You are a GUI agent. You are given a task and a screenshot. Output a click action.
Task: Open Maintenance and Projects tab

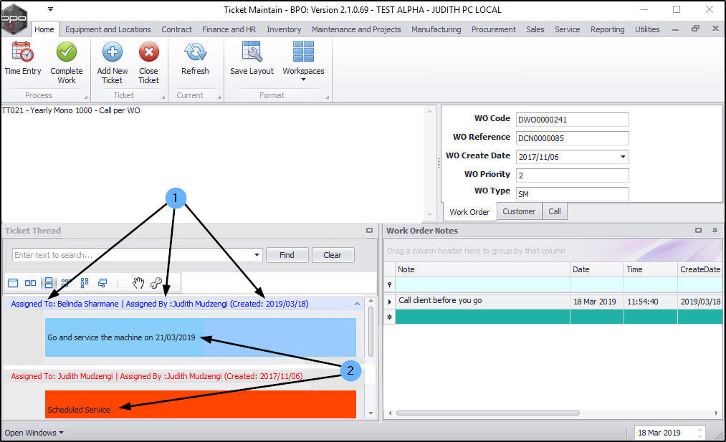(356, 29)
